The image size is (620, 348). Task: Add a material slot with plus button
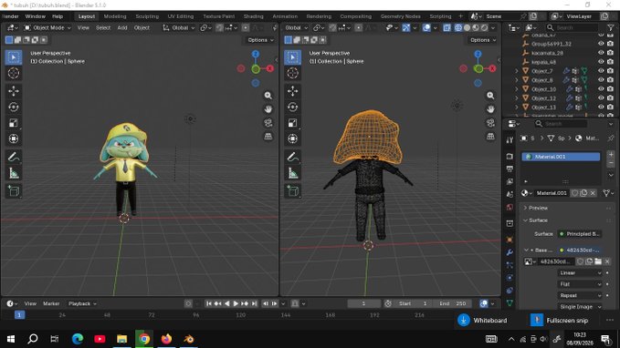(x=611, y=154)
